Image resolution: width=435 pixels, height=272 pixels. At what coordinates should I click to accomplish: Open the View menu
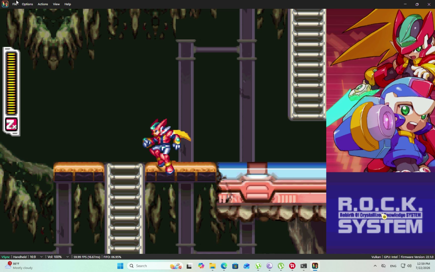56,4
